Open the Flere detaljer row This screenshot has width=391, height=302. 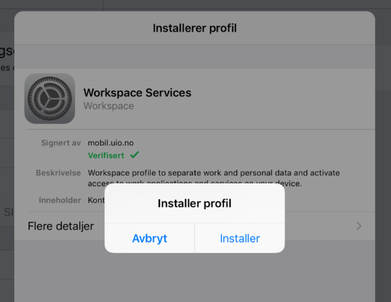(x=61, y=226)
